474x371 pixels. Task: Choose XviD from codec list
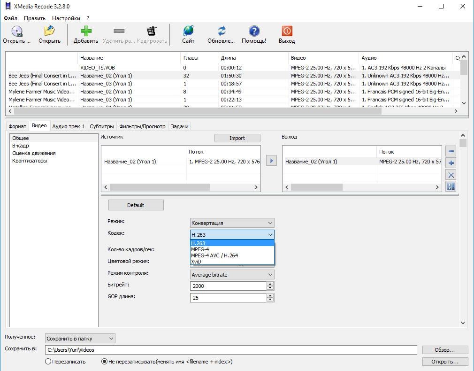[232, 262]
